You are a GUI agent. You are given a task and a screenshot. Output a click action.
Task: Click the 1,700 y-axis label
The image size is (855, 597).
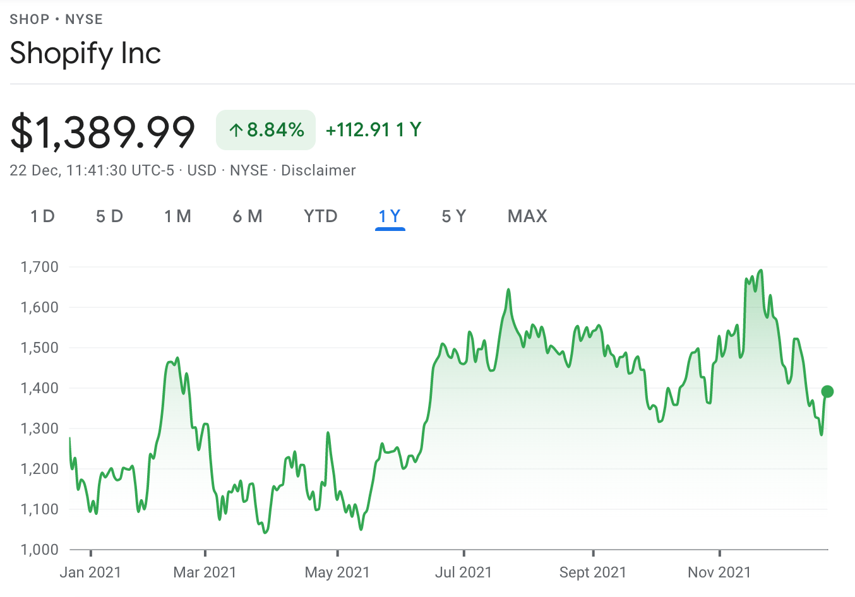(40, 267)
